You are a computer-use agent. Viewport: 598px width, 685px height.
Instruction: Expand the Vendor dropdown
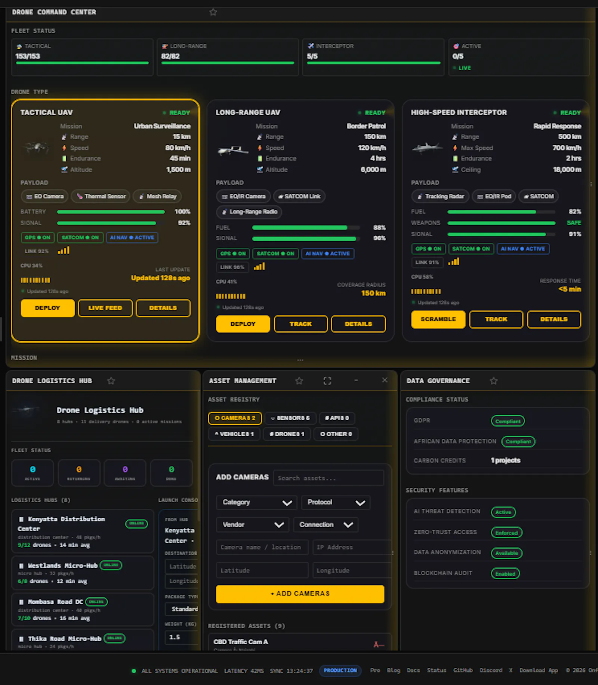coord(253,525)
